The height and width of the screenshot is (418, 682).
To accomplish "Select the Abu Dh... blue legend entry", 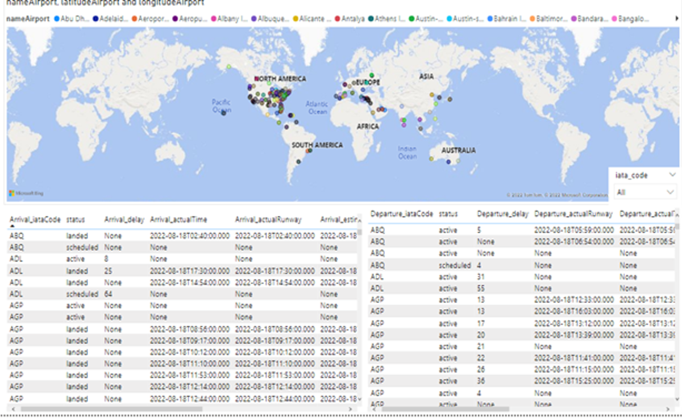I will (x=72, y=19).
